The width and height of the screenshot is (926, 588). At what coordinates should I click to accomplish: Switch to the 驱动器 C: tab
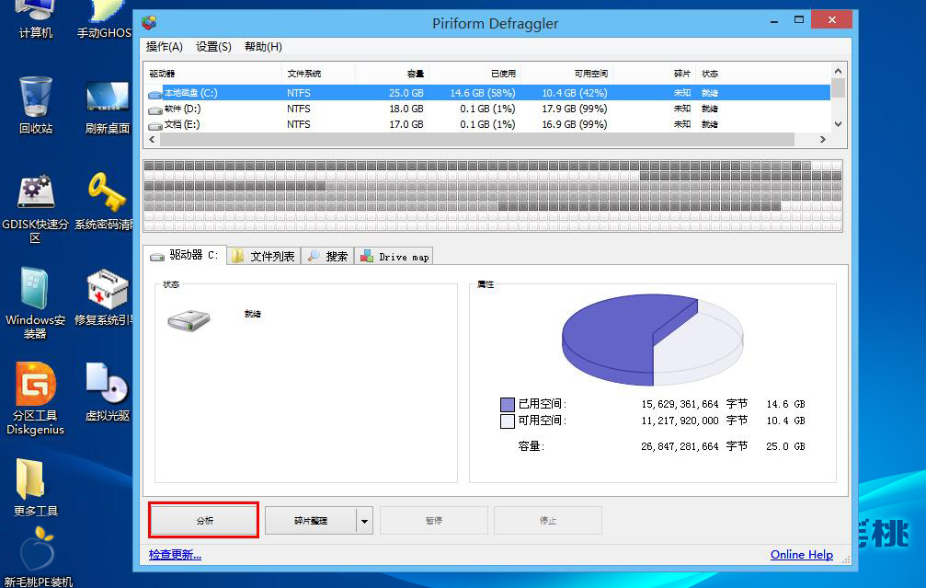(x=185, y=255)
